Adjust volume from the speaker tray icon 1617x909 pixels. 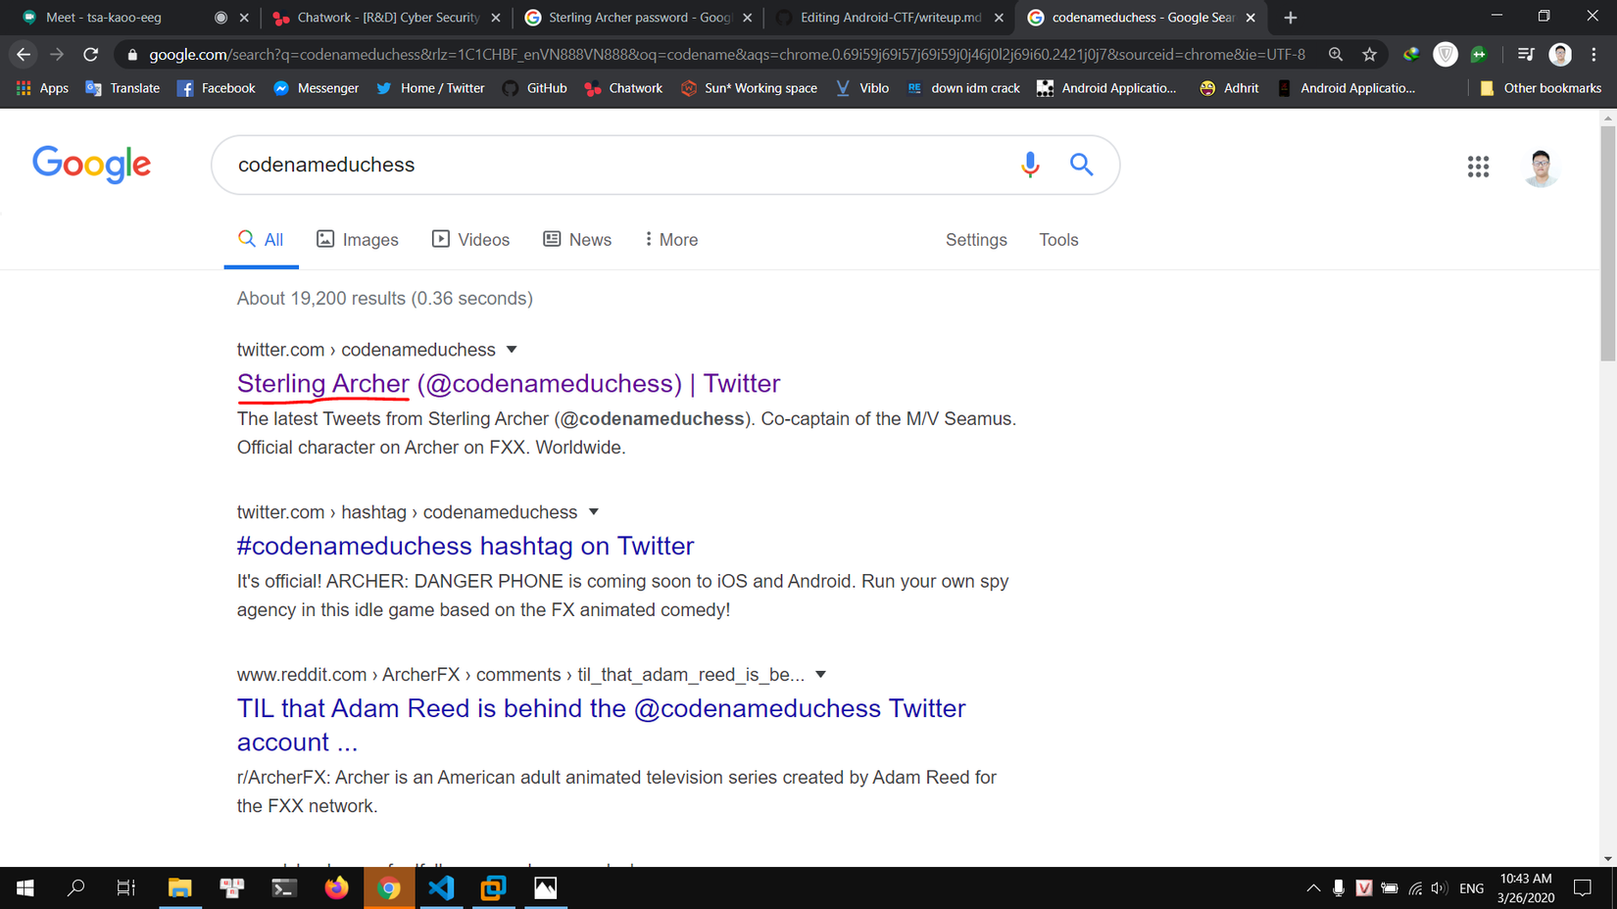pos(1439,887)
